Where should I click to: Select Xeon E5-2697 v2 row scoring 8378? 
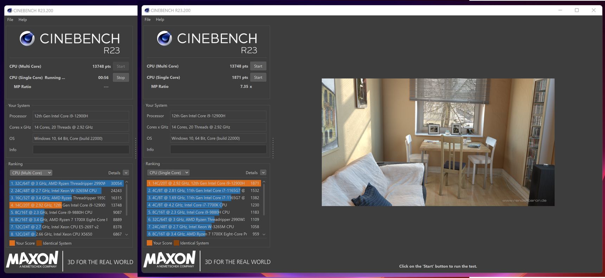pos(66,227)
